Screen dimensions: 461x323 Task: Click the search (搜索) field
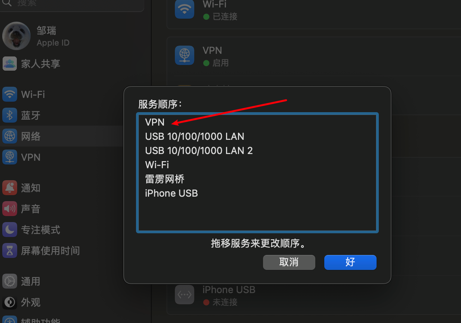(72, 4)
